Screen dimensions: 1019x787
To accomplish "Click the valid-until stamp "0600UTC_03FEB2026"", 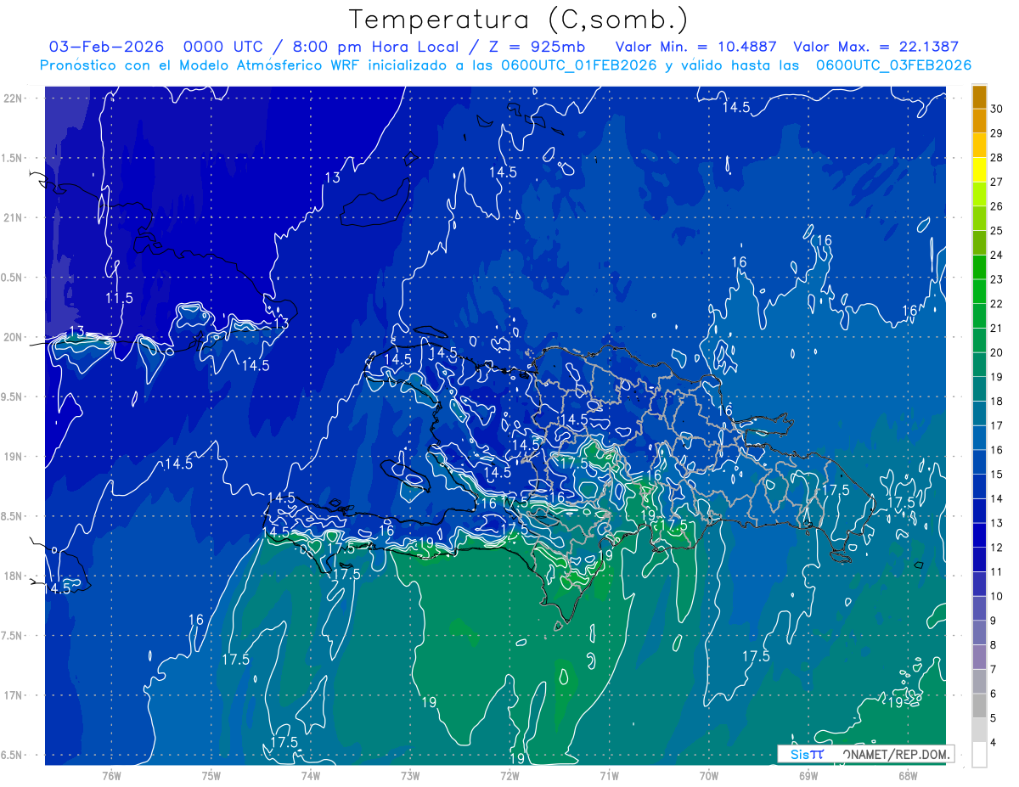I will click(x=893, y=65).
